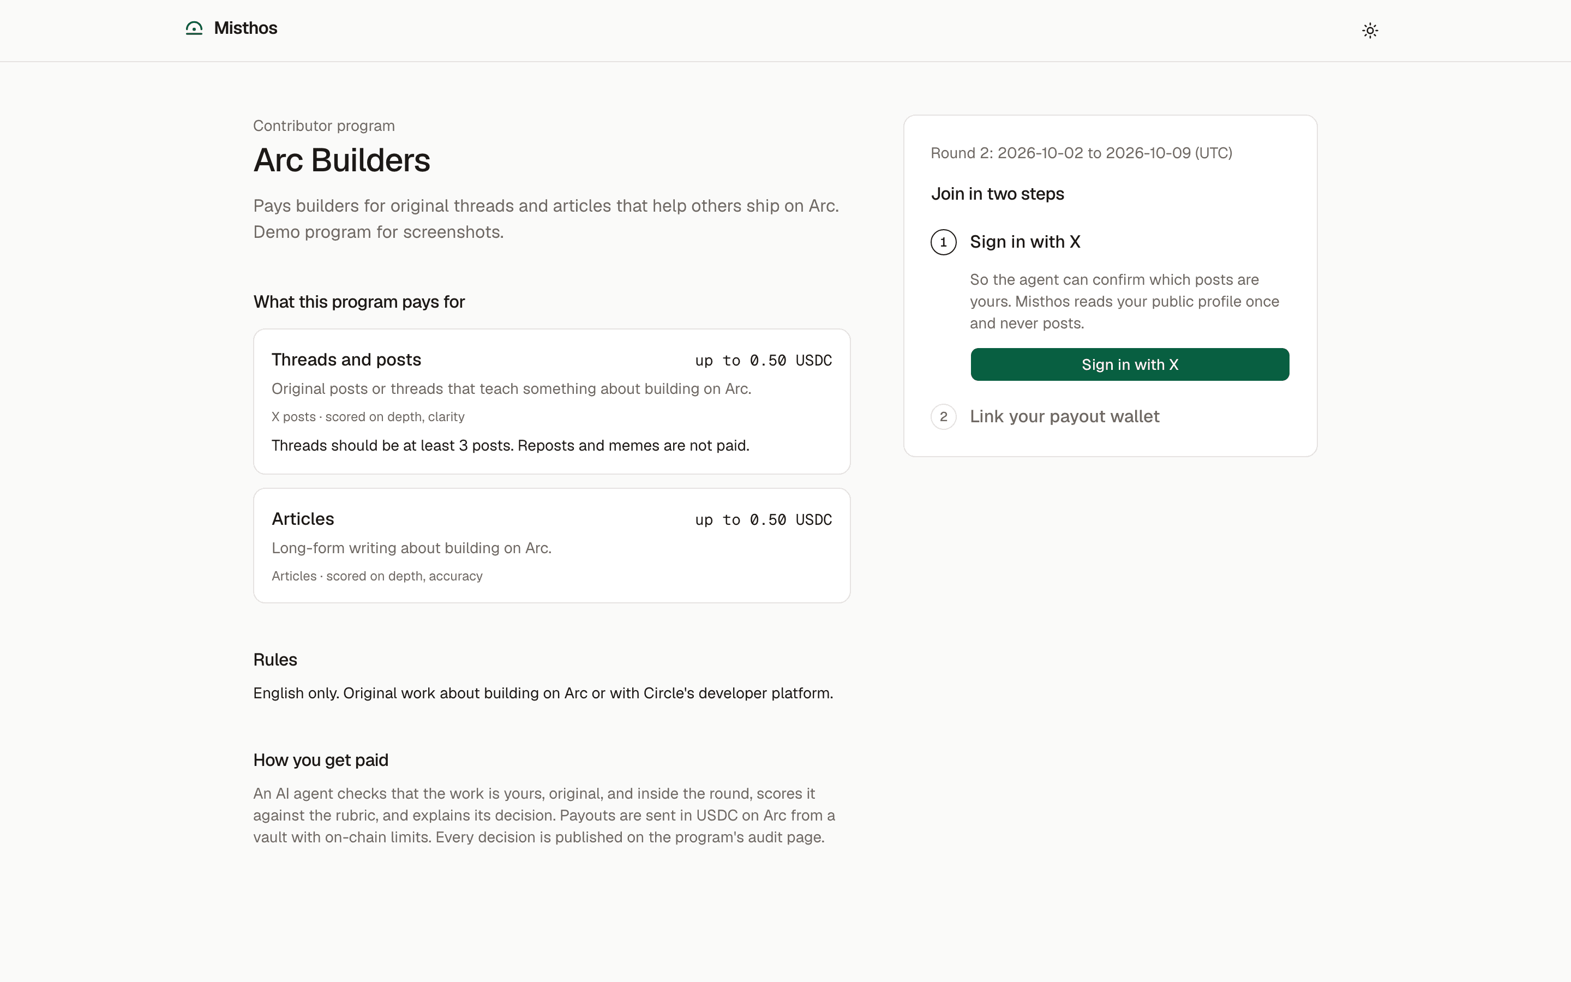
Task: Click Articles scored on depth, accuracy line
Action: (x=377, y=576)
